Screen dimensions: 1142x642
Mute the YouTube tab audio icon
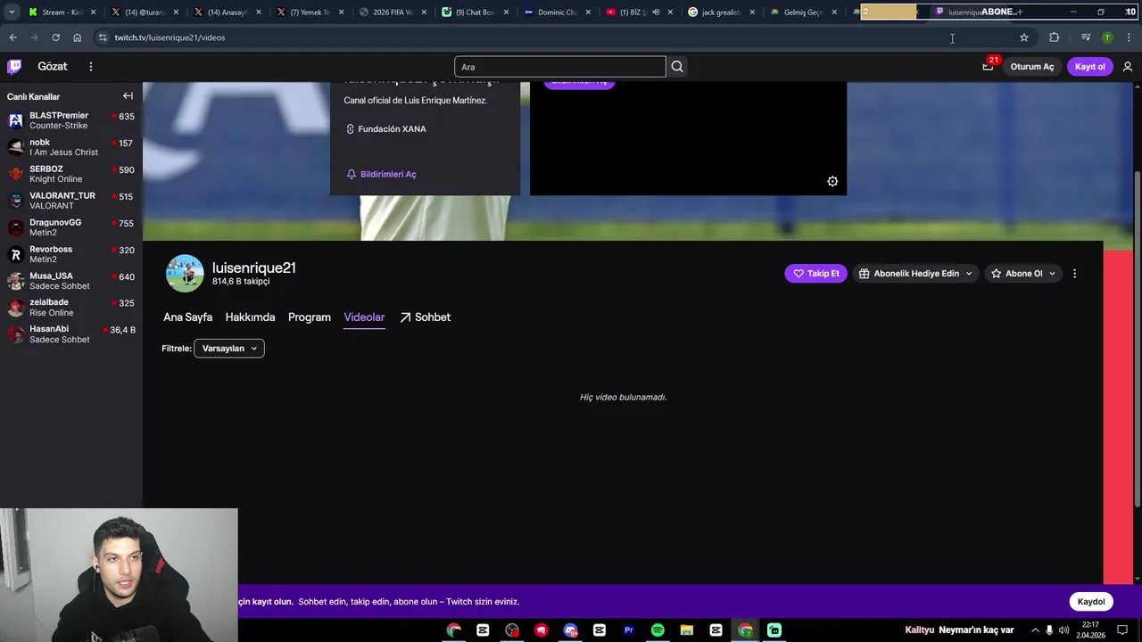656,12
